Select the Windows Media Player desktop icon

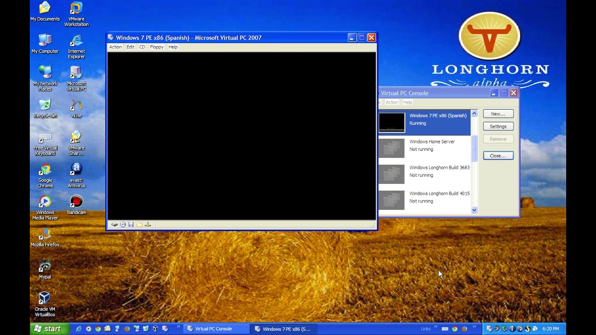point(45,208)
